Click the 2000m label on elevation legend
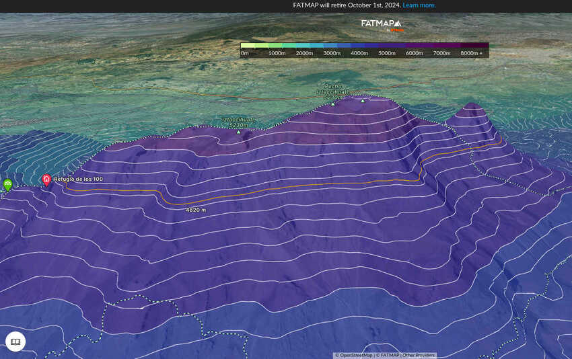This screenshot has width=572, height=359. click(x=304, y=52)
